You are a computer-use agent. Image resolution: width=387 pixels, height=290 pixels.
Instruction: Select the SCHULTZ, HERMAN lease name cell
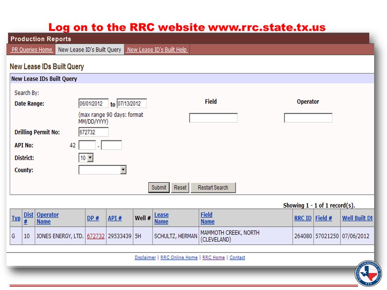click(175, 236)
